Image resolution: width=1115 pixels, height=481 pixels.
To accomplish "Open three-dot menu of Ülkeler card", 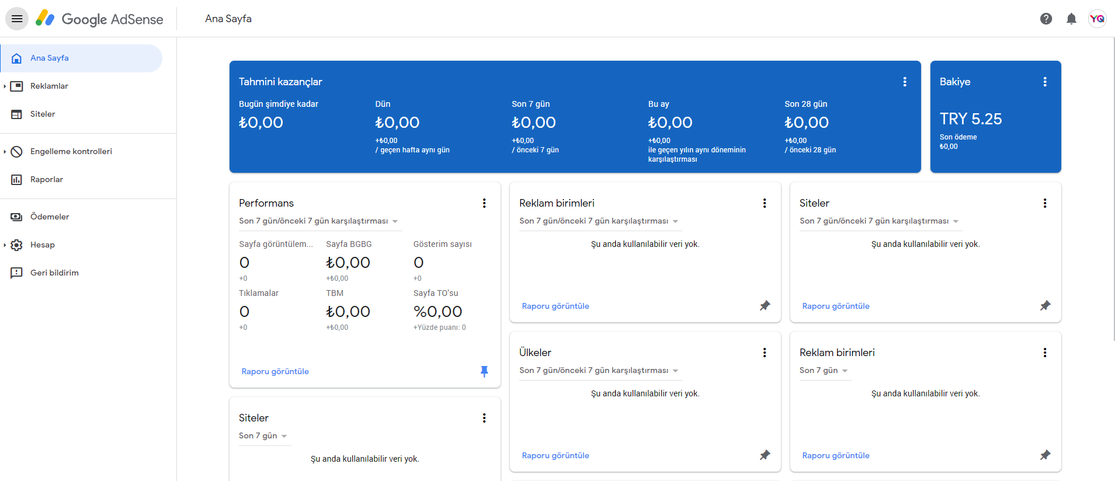I will click(765, 353).
